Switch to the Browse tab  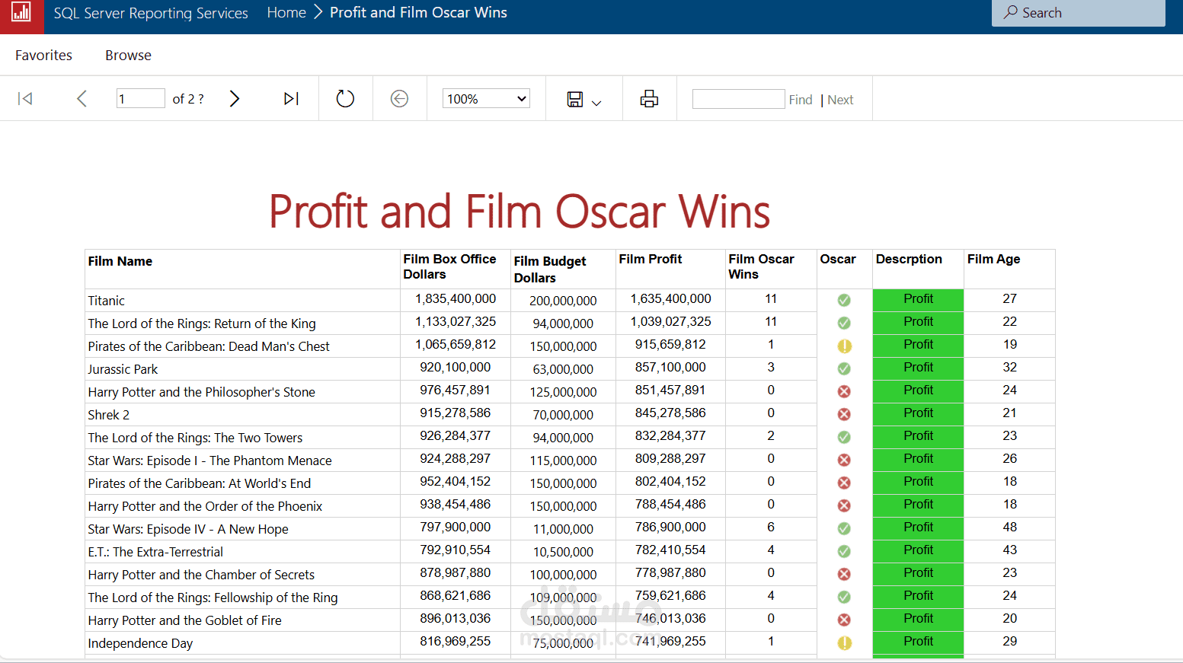pyautogui.click(x=128, y=55)
